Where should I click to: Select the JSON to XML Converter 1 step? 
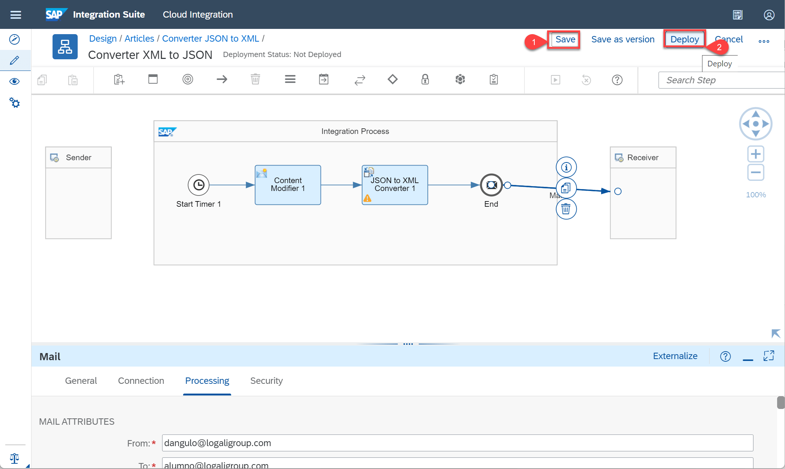(395, 185)
